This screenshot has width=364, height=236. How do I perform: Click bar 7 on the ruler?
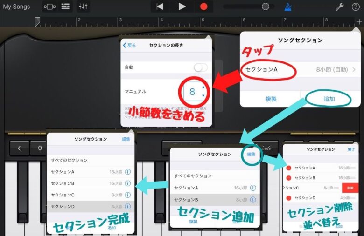tap(285, 20)
